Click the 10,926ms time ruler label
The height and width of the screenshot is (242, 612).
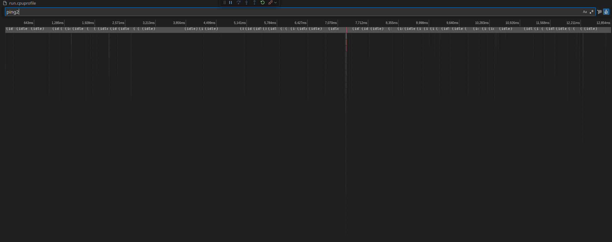[x=512, y=23]
